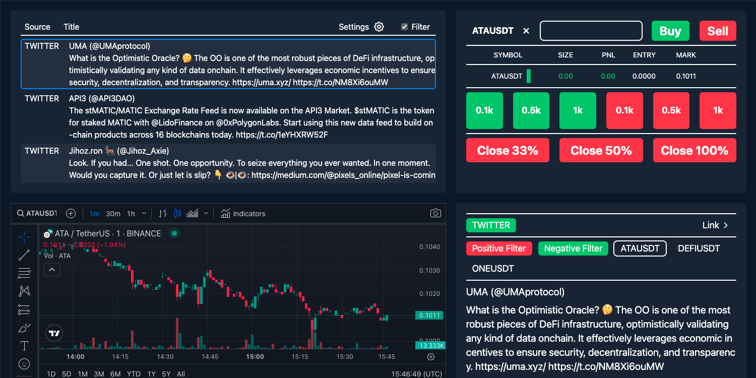Open the chart Indicators menu
Image resolution: width=756 pixels, height=378 pixels.
click(x=243, y=214)
